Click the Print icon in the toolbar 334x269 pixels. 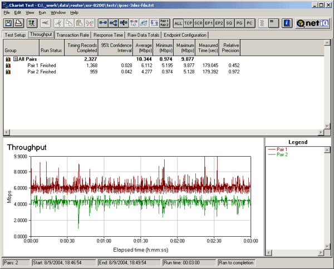[x=18, y=23]
